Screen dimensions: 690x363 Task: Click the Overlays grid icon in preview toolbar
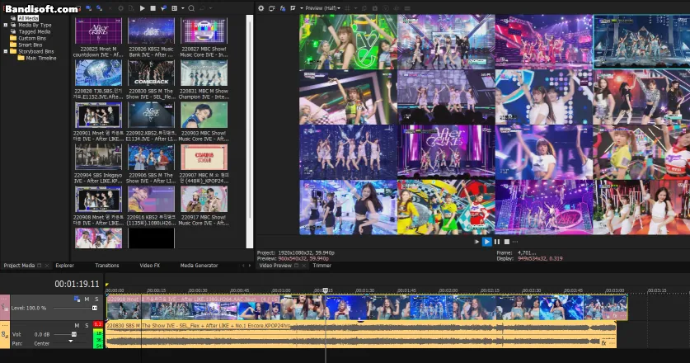[348, 8]
